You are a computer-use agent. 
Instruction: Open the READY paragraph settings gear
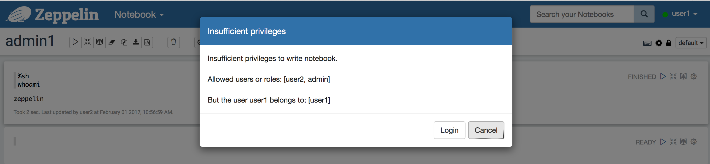click(694, 142)
